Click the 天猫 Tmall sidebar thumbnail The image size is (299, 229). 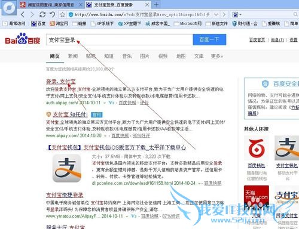pos(257,198)
